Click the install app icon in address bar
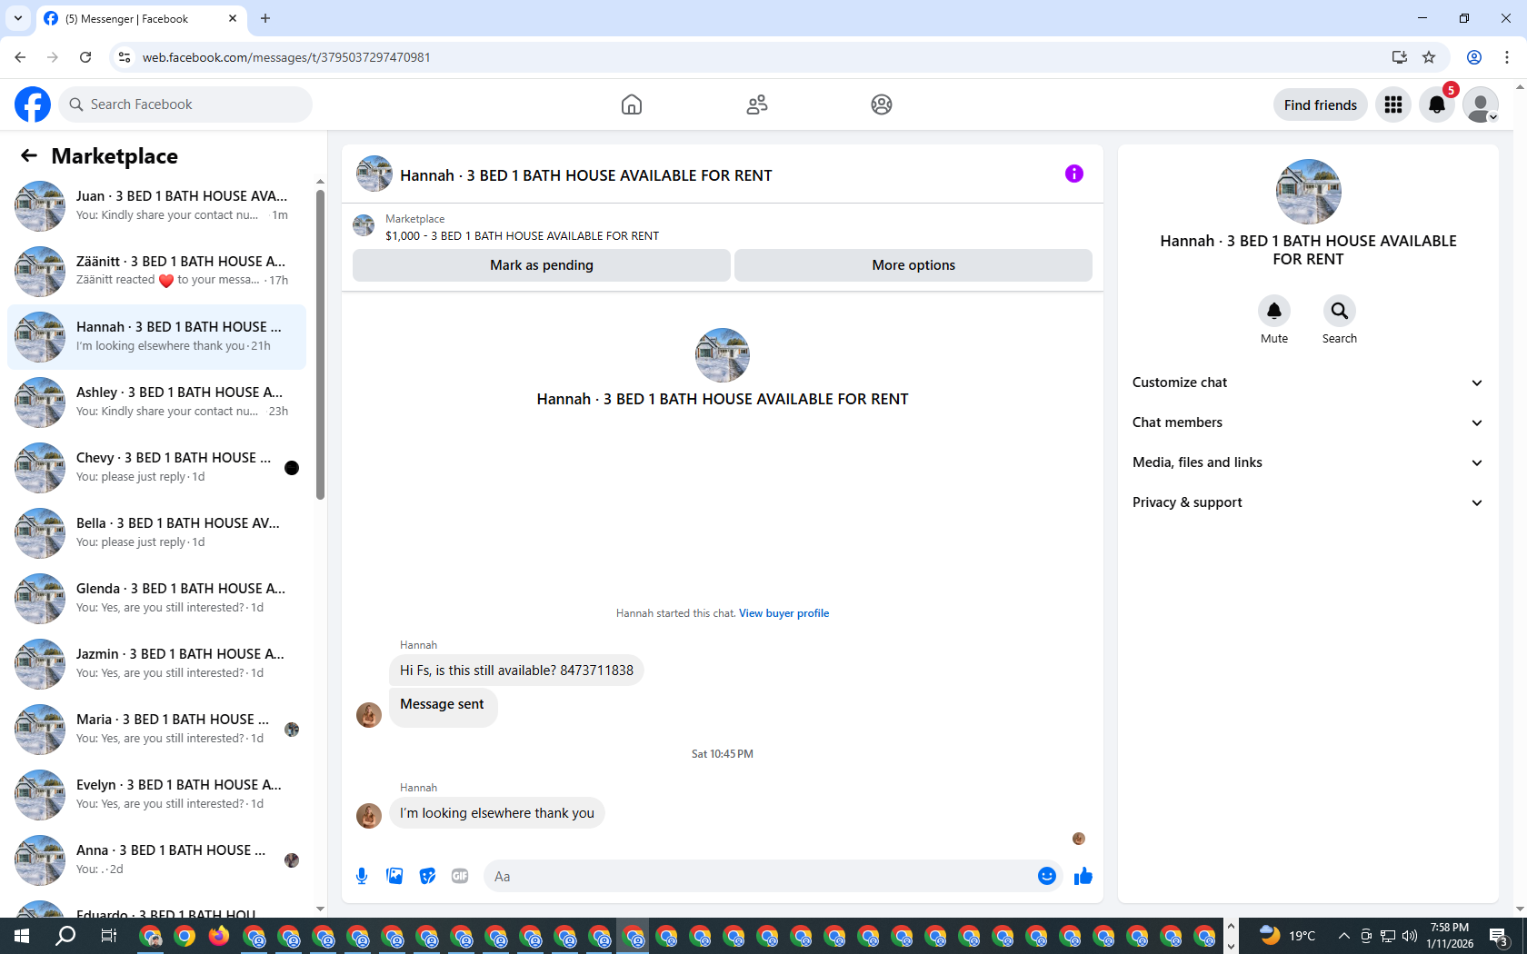 pyautogui.click(x=1400, y=57)
